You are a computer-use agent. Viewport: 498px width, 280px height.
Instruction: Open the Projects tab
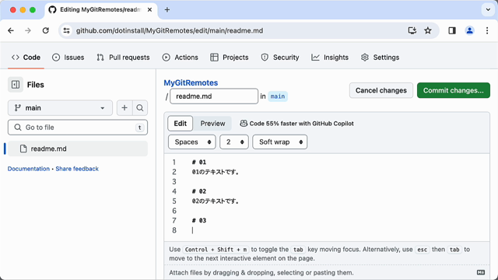[x=230, y=58]
